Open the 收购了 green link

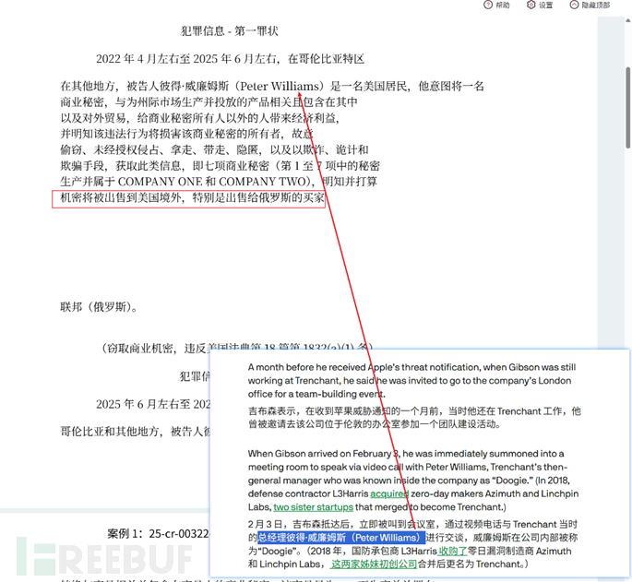tap(452, 551)
